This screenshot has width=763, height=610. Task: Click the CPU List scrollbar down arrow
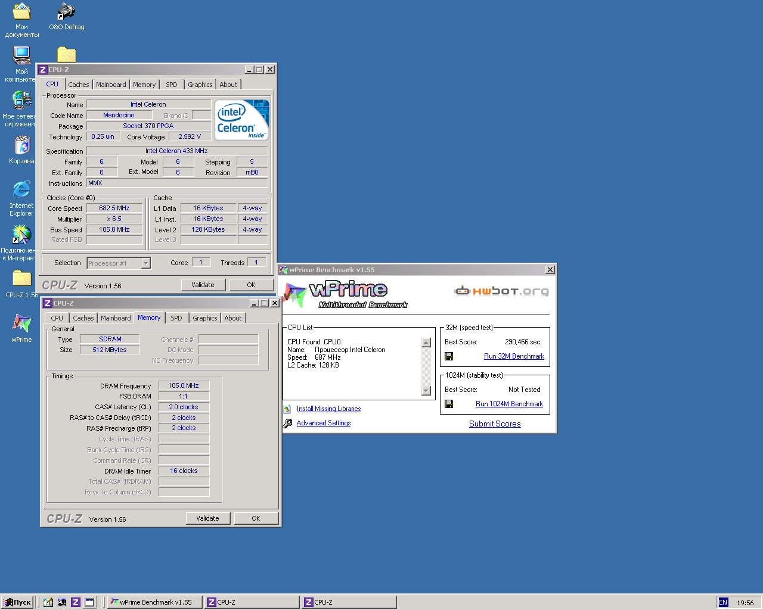click(x=426, y=391)
